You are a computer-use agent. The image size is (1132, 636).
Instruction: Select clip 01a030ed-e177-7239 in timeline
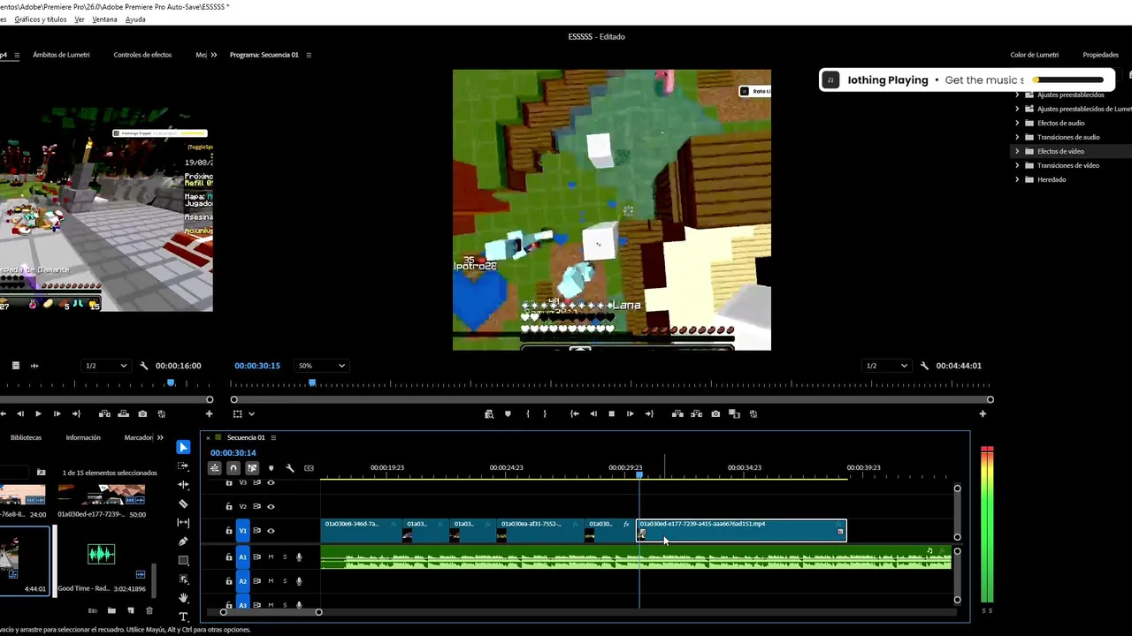pyautogui.click(x=741, y=530)
